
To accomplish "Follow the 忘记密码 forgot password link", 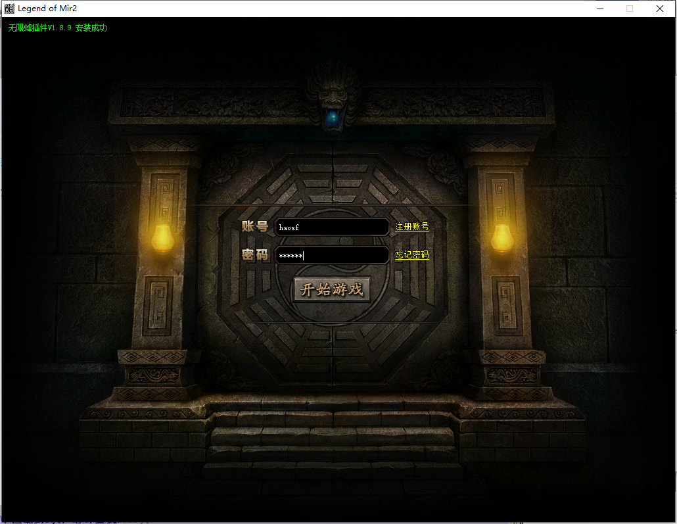I will (x=411, y=255).
